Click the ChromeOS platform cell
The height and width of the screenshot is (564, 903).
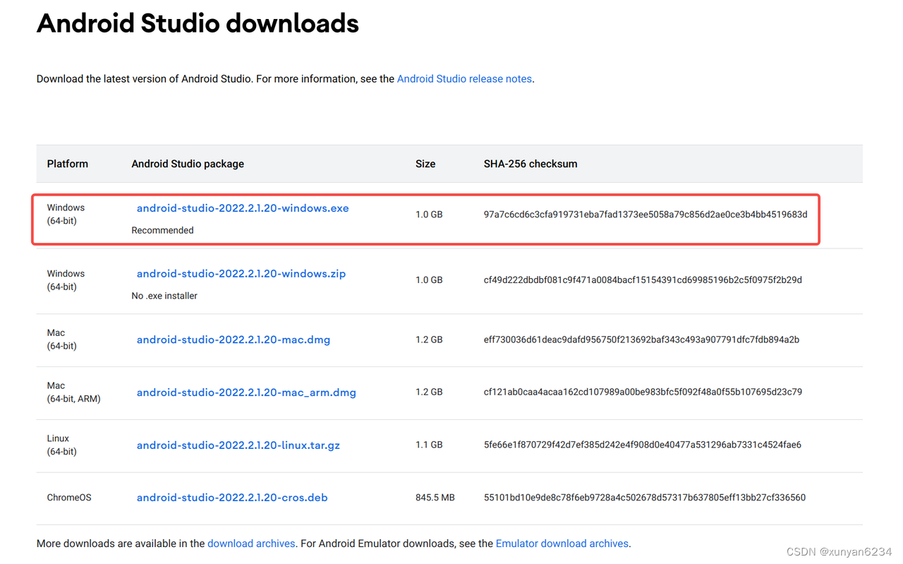[69, 498]
